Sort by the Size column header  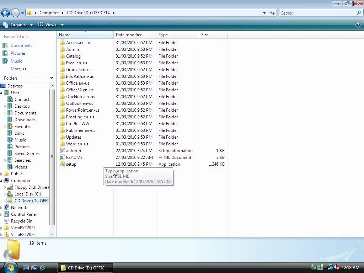coord(213,35)
